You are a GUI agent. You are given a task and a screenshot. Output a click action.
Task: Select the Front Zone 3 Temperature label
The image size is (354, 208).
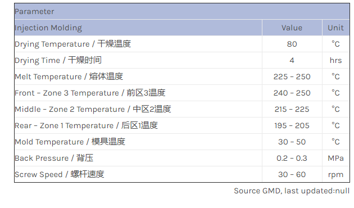[x=90, y=93]
